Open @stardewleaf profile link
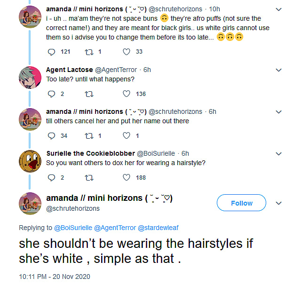The height and width of the screenshot is (285, 301). [158, 228]
